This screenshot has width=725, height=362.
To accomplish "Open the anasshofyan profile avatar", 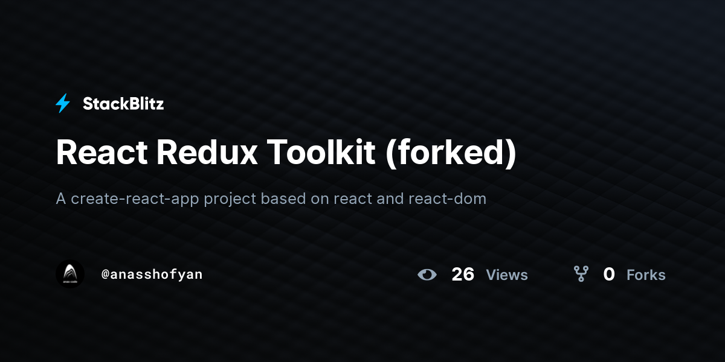I will click(x=70, y=274).
